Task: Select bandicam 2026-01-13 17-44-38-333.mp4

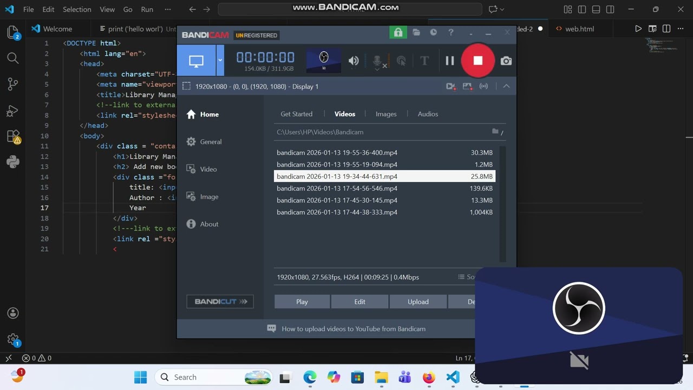Action: click(x=384, y=212)
